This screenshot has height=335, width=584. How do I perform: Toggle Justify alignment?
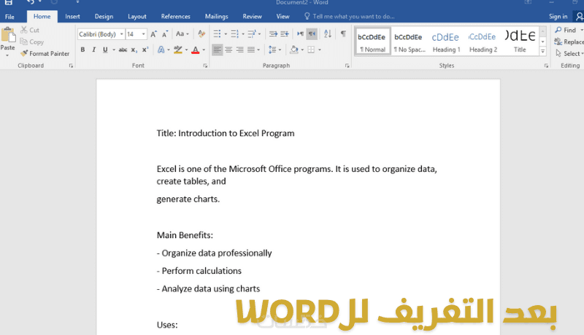(251, 50)
